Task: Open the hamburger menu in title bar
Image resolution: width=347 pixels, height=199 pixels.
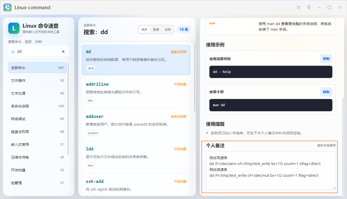Action: (x=299, y=7)
